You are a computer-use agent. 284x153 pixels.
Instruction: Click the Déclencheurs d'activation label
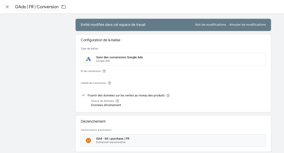pos(96,130)
